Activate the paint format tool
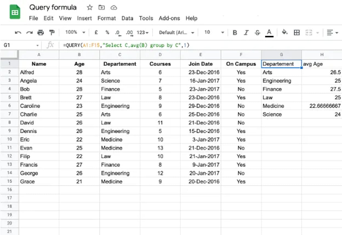Screen dimensions: 342x235 coord(52,33)
